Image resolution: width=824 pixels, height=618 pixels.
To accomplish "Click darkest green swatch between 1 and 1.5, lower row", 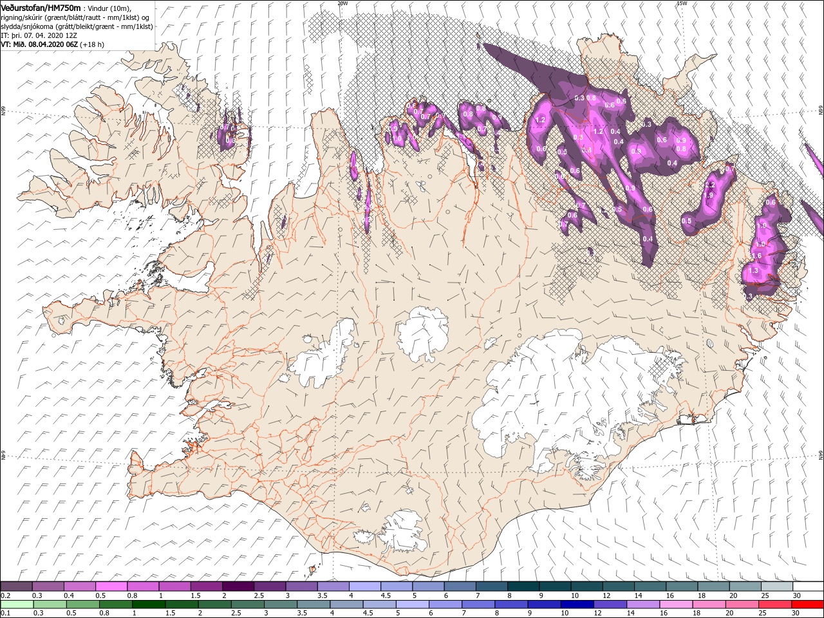I will [149, 604].
